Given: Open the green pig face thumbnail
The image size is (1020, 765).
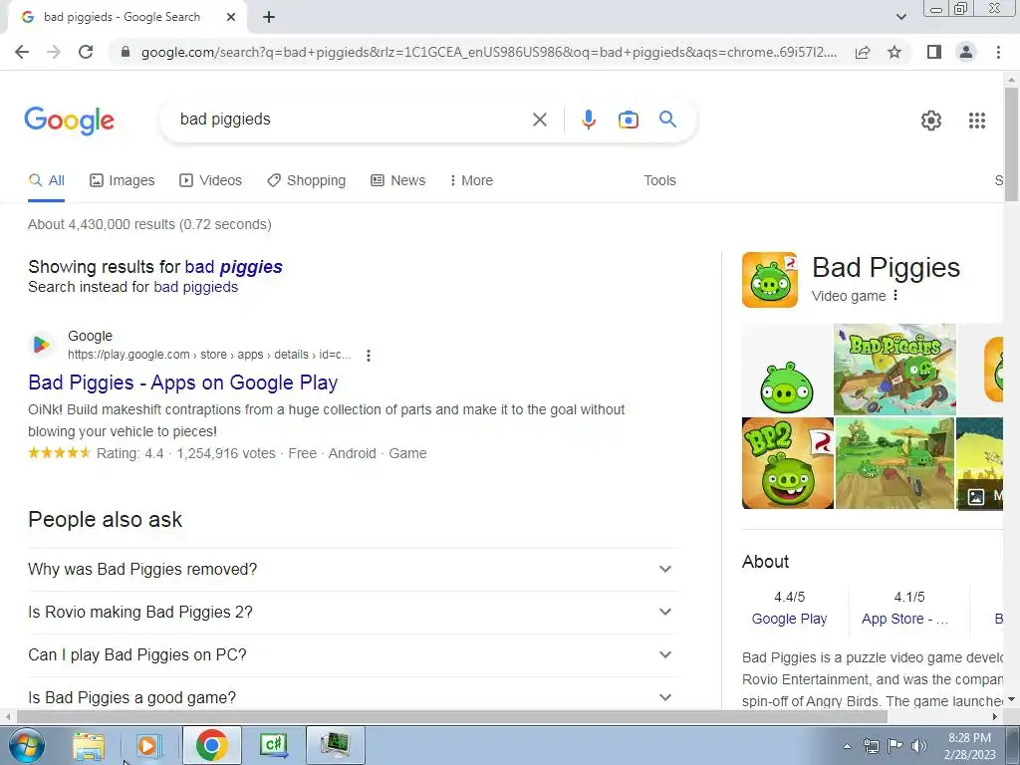Looking at the screenshot, I should click(x=787, y=370).
